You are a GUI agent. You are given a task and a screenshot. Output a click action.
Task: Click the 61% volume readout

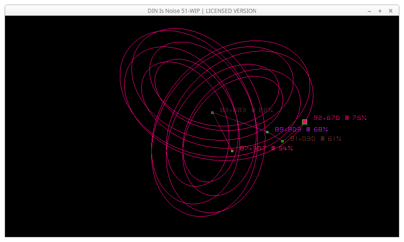[x=334, y=139]
